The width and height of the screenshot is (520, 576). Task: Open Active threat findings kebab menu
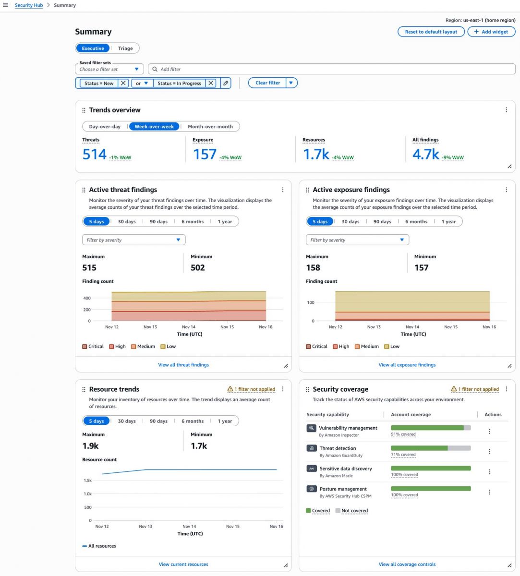point(282,190)
